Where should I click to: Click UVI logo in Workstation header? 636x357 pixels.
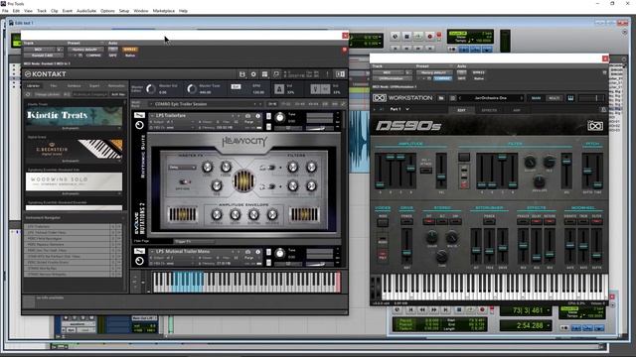pyautogui.click(x=380, y=98)
